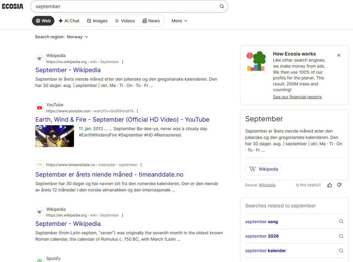Open the News tab

151,21
